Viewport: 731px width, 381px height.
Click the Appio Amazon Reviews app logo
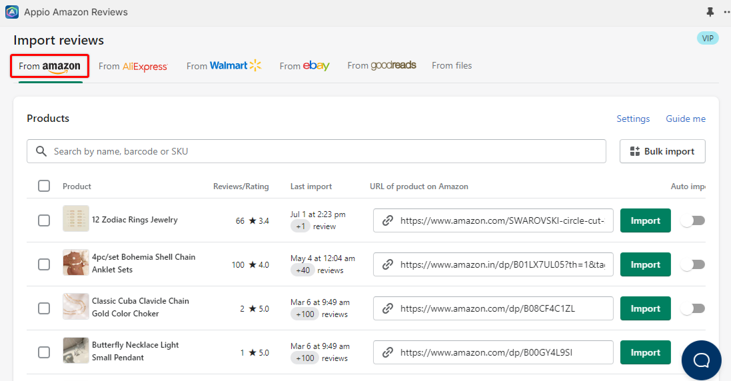pyautogui.click(x=12, y=12)
